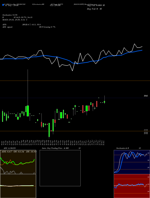The width and height of the screenshot is (150, 198).
Task: Click the lowest green candlestick near 28.92 line
Action: [x=49, y=130]
